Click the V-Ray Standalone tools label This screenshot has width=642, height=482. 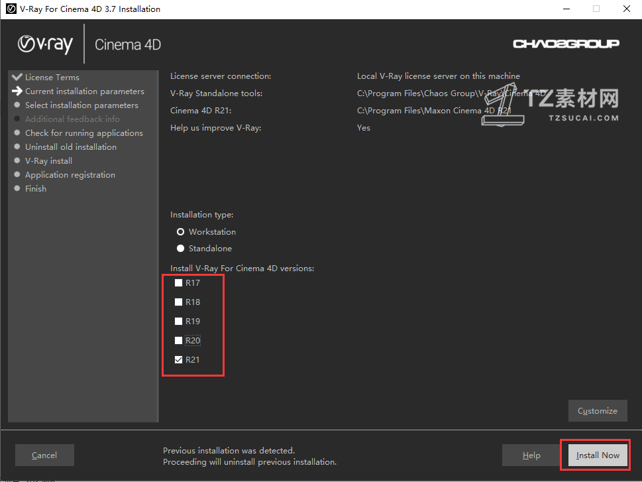pos(217,93)
